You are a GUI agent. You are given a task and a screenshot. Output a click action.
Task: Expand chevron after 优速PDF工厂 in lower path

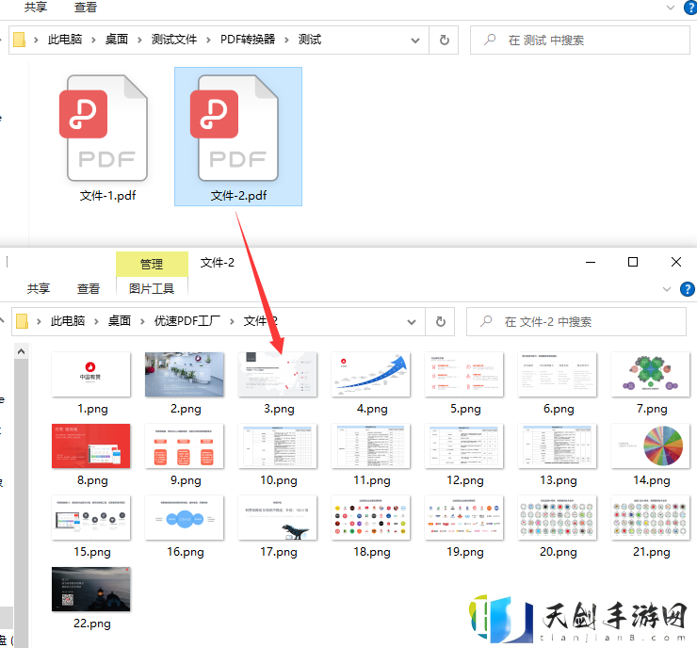click(x=232, y=321)
